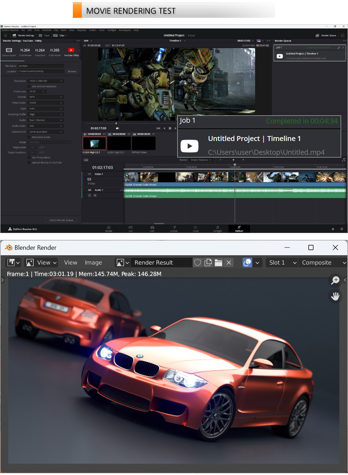The height and width of the screenshot is (475, 348).
Task: Open the Playback menu
Action: pyautogui.click(x=81, y=30)
